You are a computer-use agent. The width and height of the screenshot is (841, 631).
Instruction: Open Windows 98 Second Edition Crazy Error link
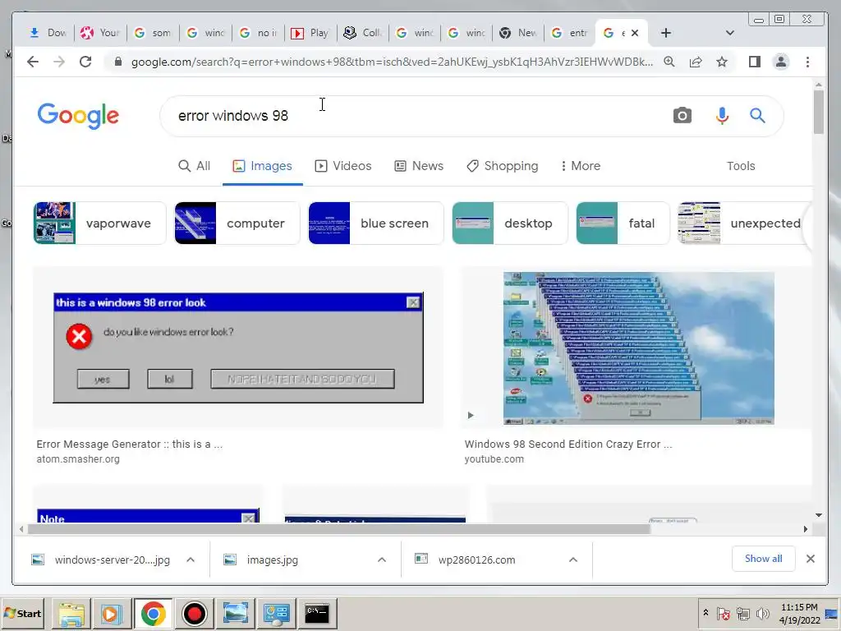(568, 444)
